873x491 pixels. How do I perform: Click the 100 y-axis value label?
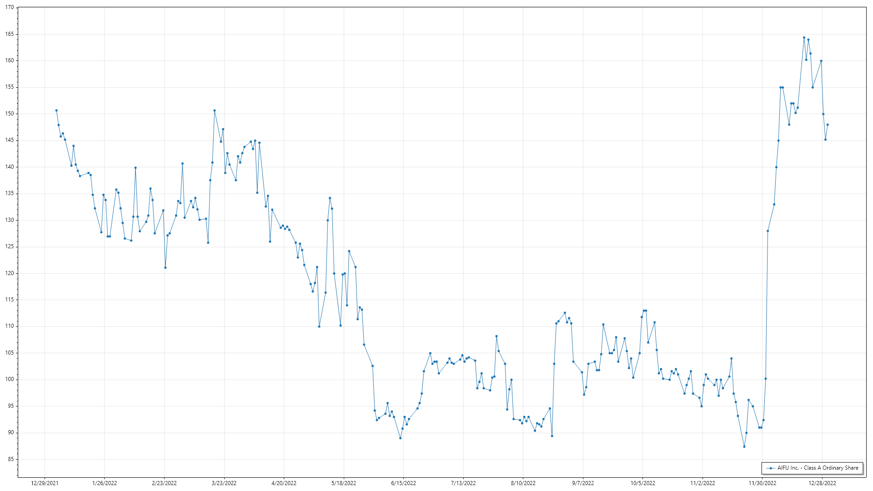(x=10, y=380)
